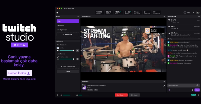Toggle the bottom bar speaker icon
The height and width of the screenshot is (104, 201).
coord(77,95)
